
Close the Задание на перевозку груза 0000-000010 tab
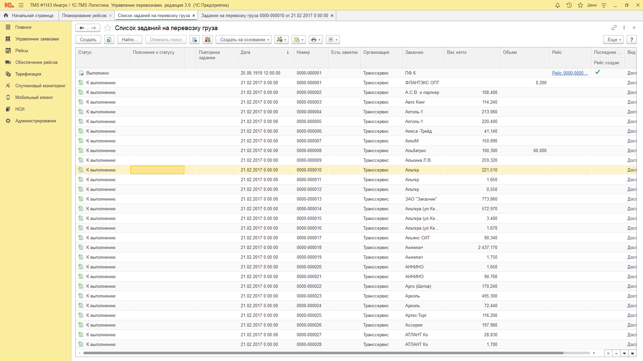pos(332,15)
